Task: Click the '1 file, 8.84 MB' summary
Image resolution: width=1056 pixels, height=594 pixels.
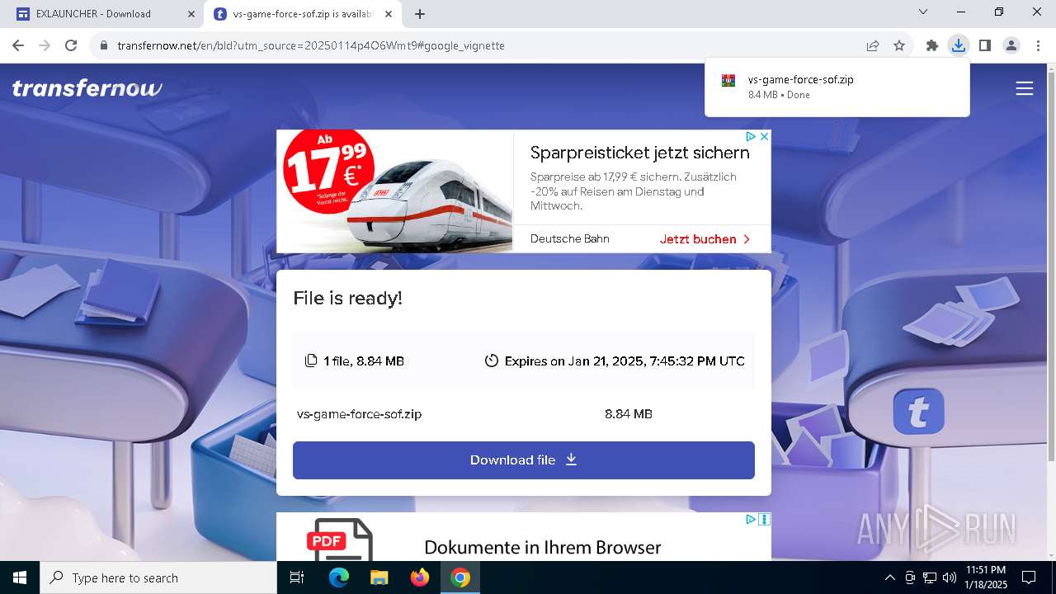Action: (355, 361)
